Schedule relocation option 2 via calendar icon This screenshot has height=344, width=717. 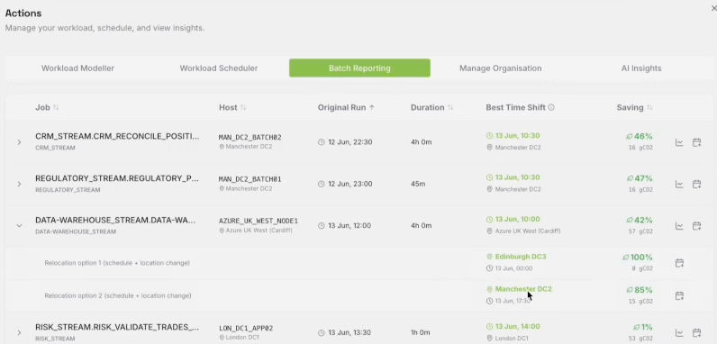(679, 296)
